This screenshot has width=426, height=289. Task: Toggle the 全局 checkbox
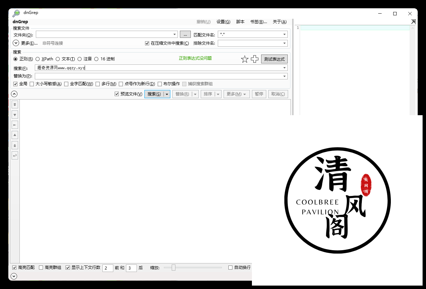(x=15, y=84)
